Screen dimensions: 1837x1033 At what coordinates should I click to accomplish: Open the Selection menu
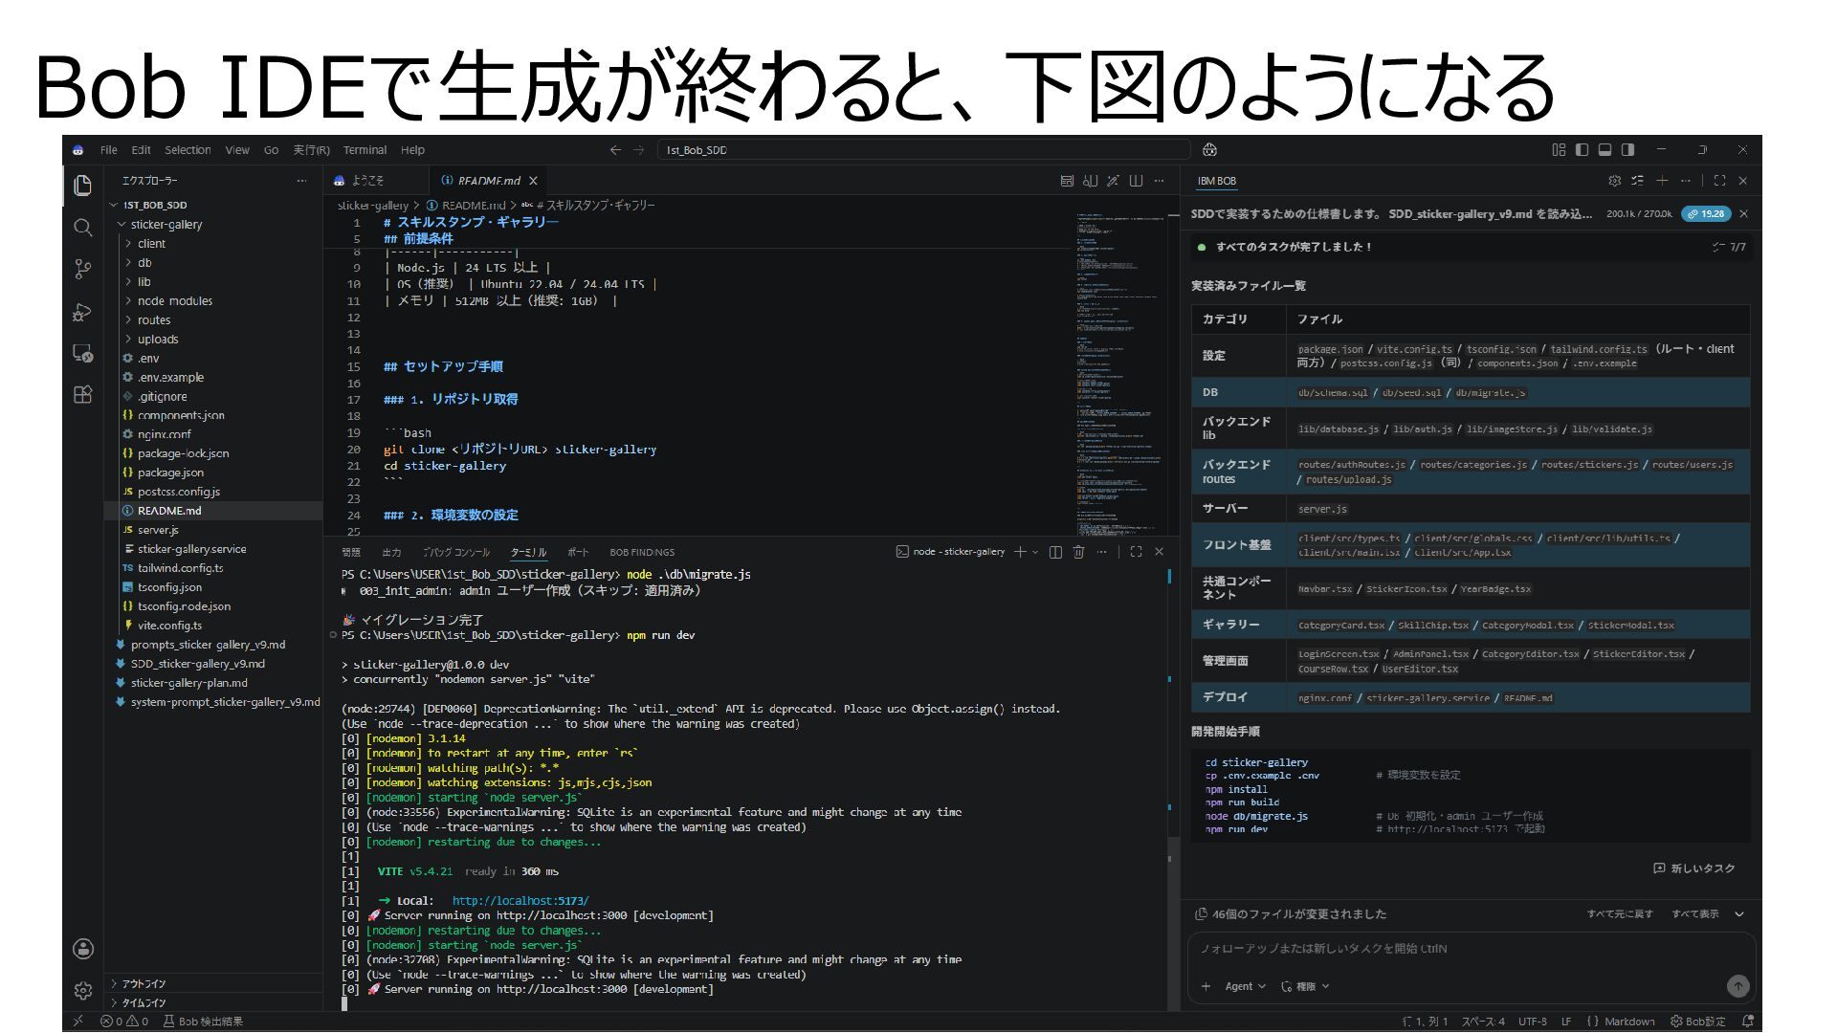[188, 150]
